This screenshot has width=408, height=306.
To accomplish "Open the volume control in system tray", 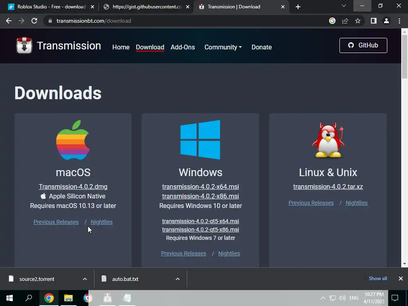I will [x=342, y=298].
